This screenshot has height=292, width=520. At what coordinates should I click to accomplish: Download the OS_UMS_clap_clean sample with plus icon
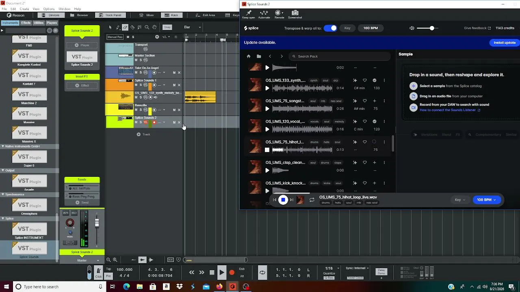coord(375,163)
